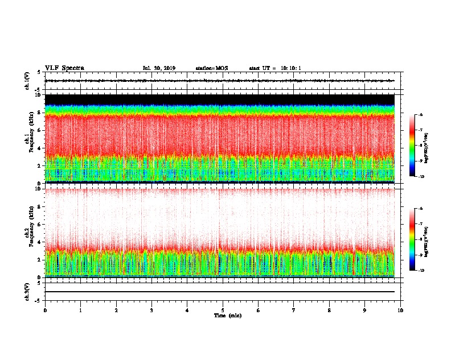The image size is (451, 348).
Task: Click the "ch.1(V)" waveform axis label
Action: [x=27, y=81]
